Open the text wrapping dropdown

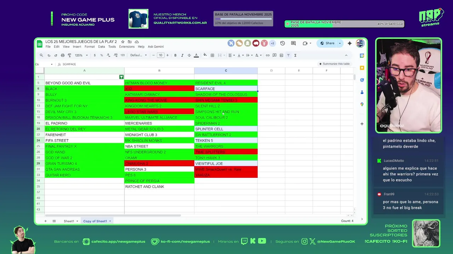point(249,55)
